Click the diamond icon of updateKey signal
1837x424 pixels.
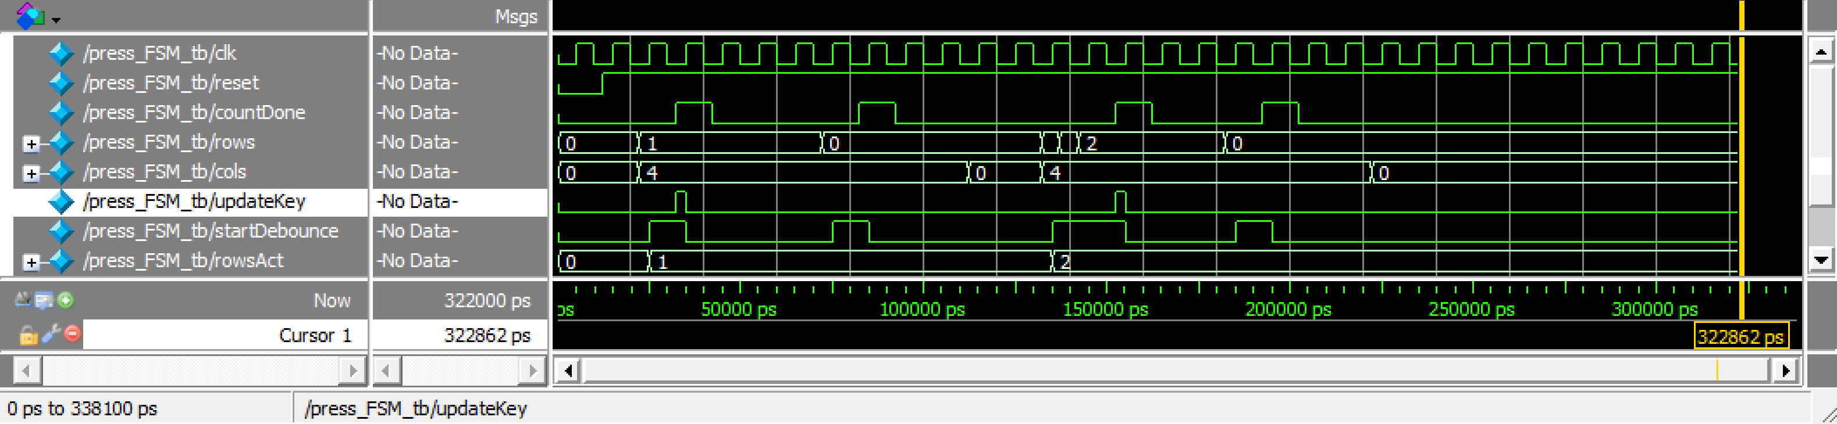pyautogui.click(x=61, y=202)
